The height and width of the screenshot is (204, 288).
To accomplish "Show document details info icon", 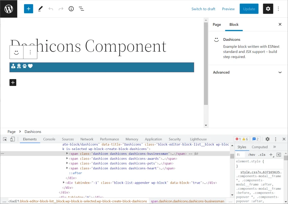I will tap(71, 9).
